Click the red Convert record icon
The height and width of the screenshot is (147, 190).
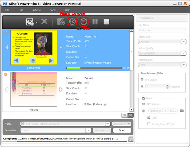[84, 22]
